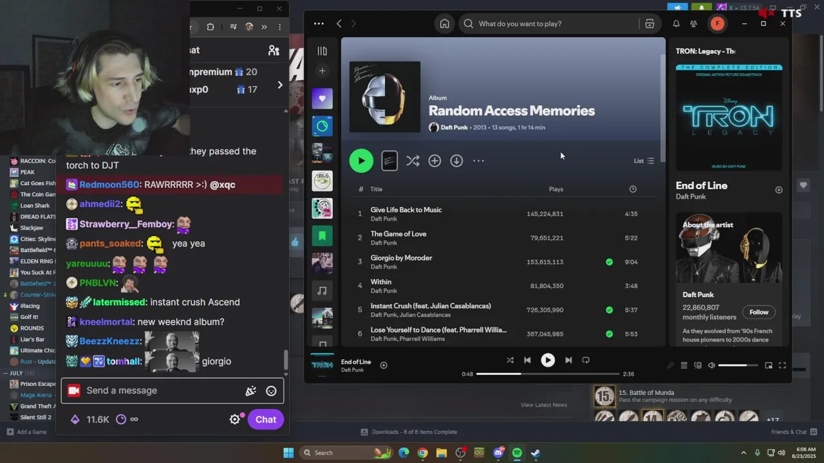This screenshot has width=824, height=463.
Task: Play the current track End of Line
Action: [548, 360]
